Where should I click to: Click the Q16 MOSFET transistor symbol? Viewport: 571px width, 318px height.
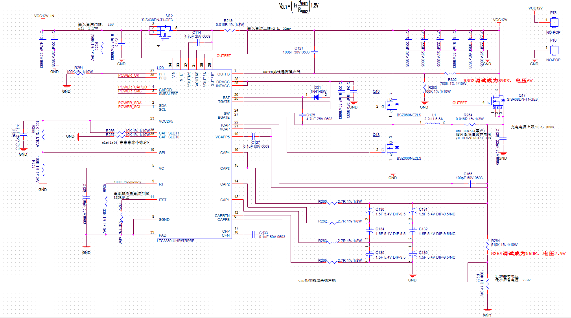(392, 104)
